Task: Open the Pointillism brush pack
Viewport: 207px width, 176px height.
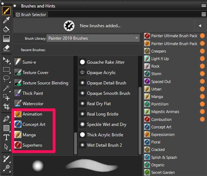Action: (175, 104)
